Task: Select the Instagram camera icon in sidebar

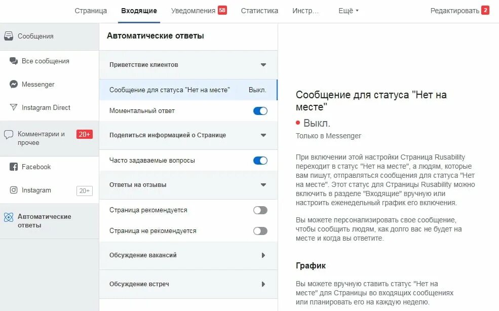Action: [x=14, y=190]
